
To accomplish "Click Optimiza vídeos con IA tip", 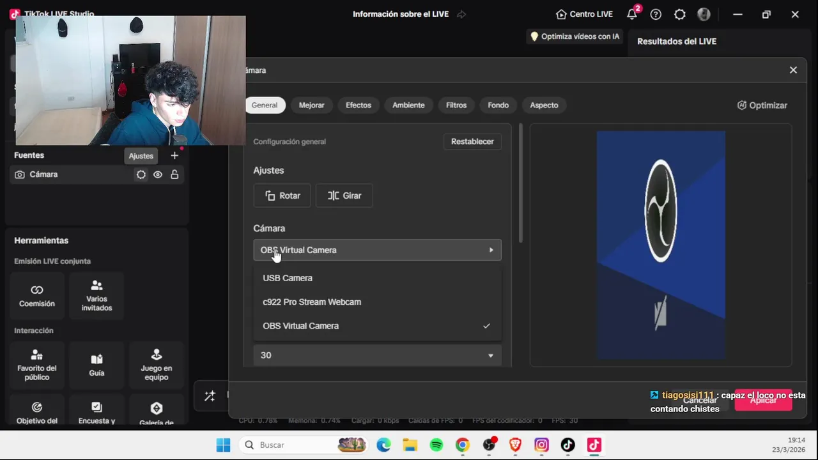I will tap(575, 36).
